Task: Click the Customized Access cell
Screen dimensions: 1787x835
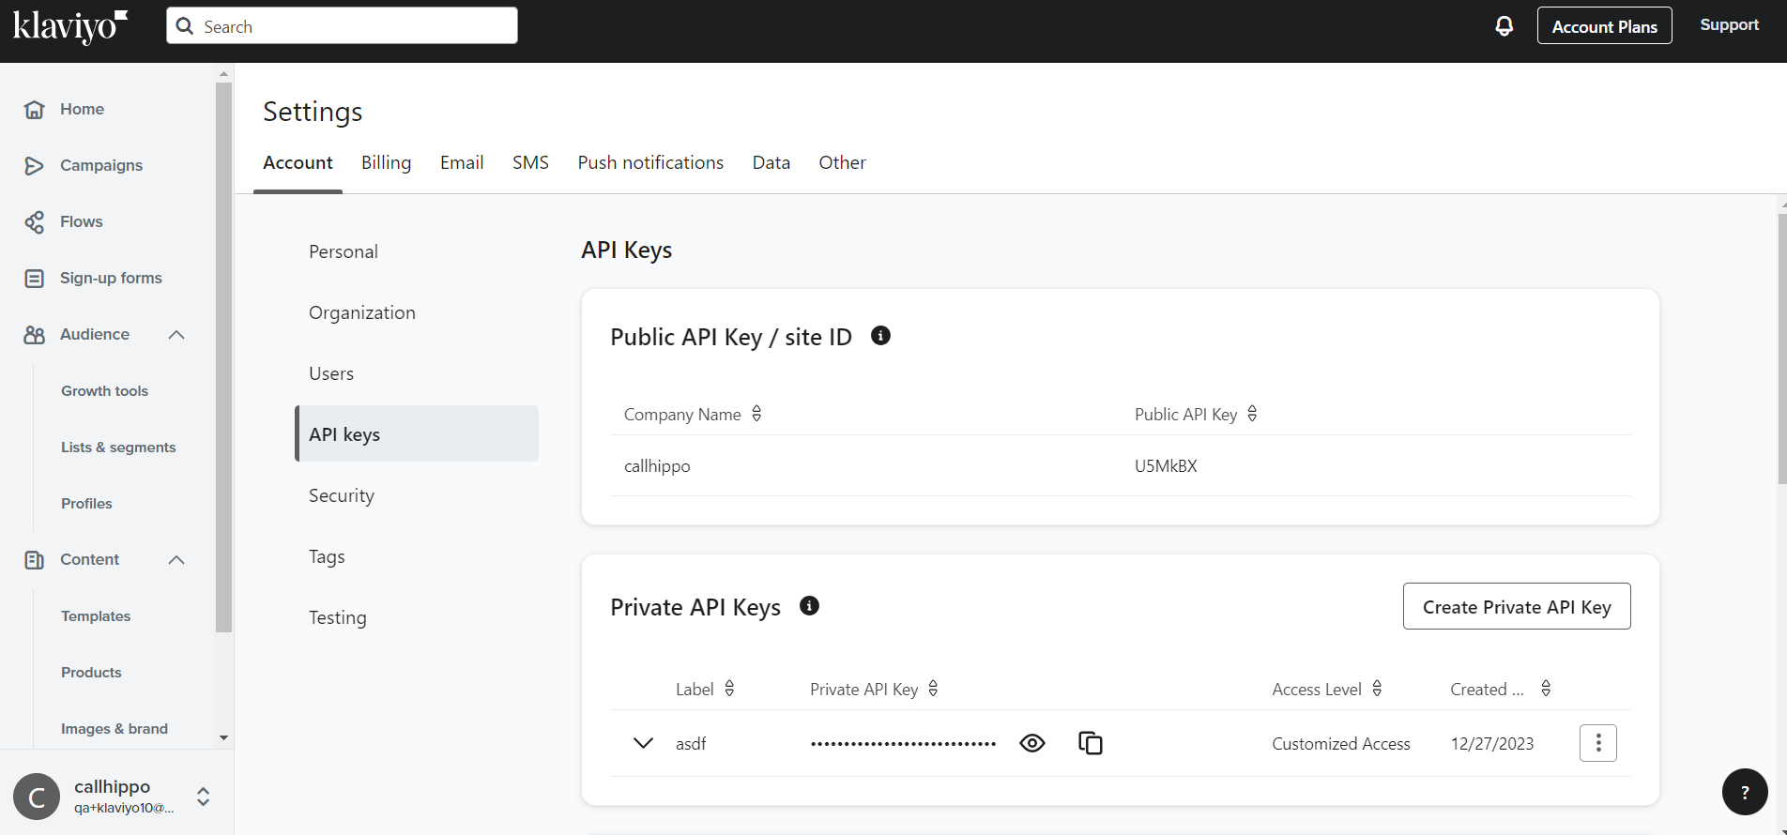Action: (x=1341, y=743)
